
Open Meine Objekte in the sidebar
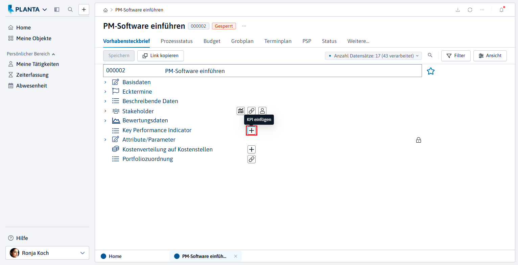34,39
